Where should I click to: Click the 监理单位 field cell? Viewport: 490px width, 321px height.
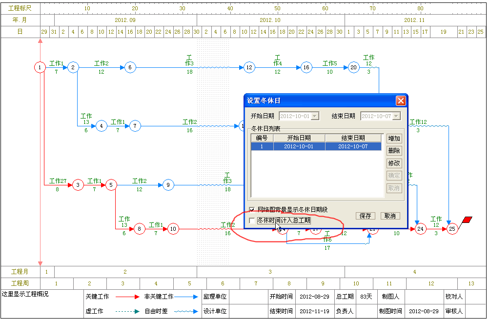[249, 297]
